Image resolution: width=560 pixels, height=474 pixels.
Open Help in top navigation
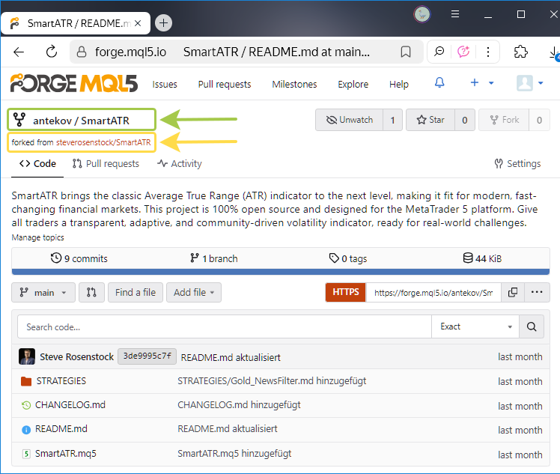398,85
